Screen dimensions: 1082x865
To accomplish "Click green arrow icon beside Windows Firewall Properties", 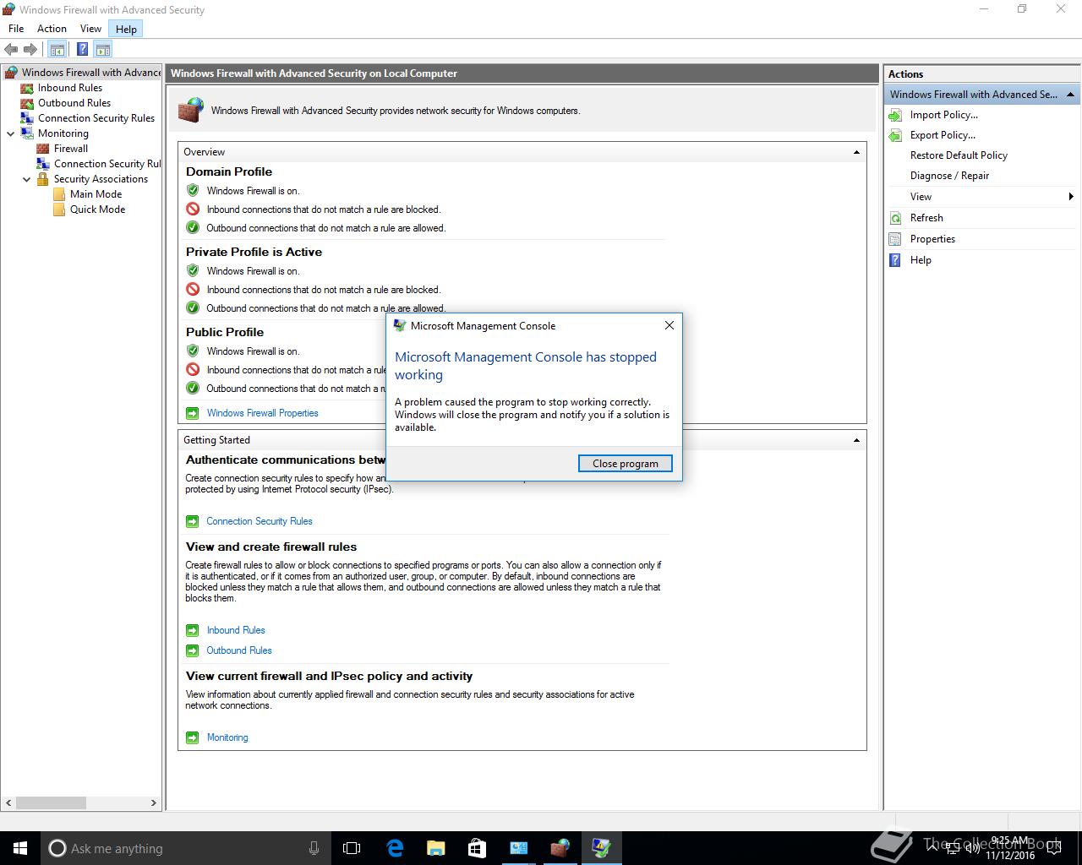I will point(193,413).
